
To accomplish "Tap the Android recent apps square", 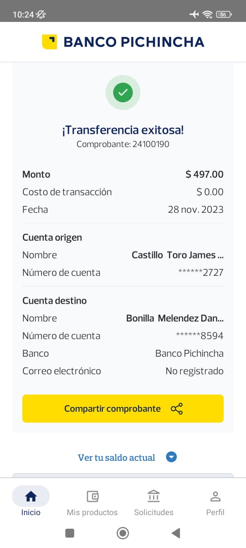I will tap(70, 533).
